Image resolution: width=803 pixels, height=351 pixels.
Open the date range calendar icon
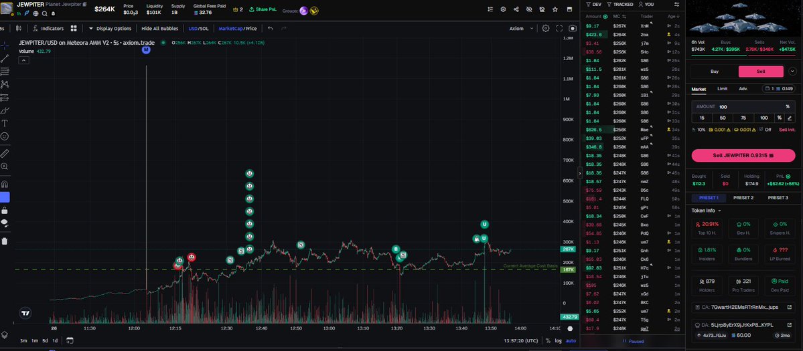tap(70, 341)
